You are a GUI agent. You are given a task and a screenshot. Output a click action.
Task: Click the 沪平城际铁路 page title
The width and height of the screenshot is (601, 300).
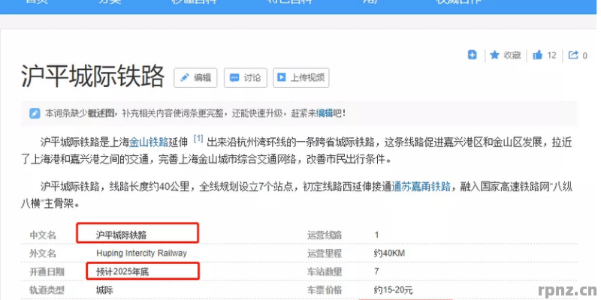(92, 76)
